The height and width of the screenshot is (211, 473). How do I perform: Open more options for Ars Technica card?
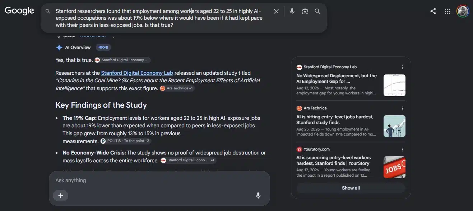pos(403,108)
